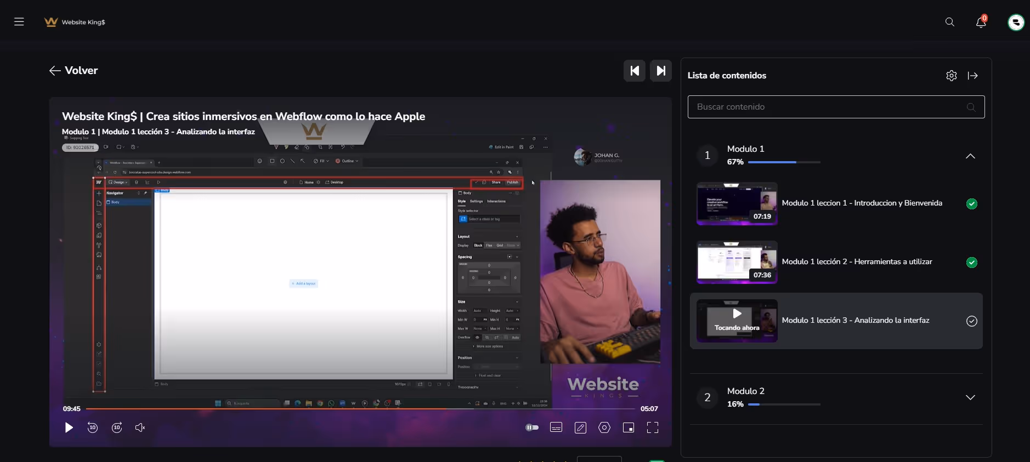Click the course title Website King$ Crea sitios

click(244, 116)
